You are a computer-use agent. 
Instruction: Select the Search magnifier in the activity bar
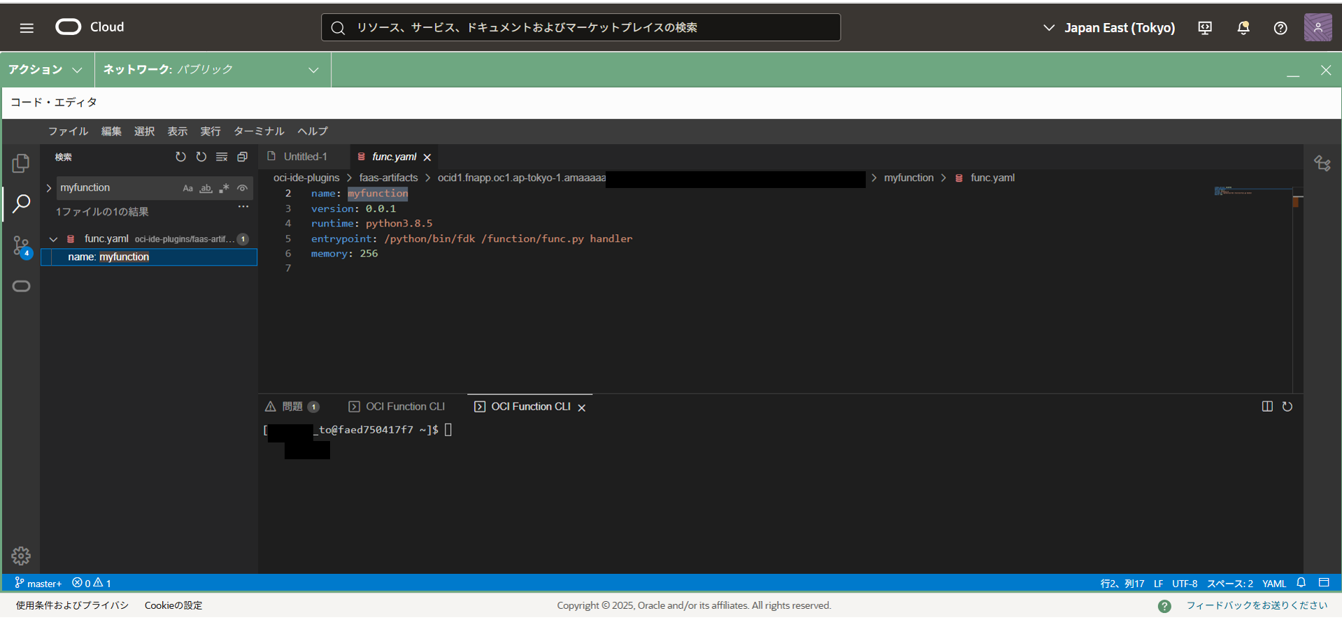[x=21, y=204]
